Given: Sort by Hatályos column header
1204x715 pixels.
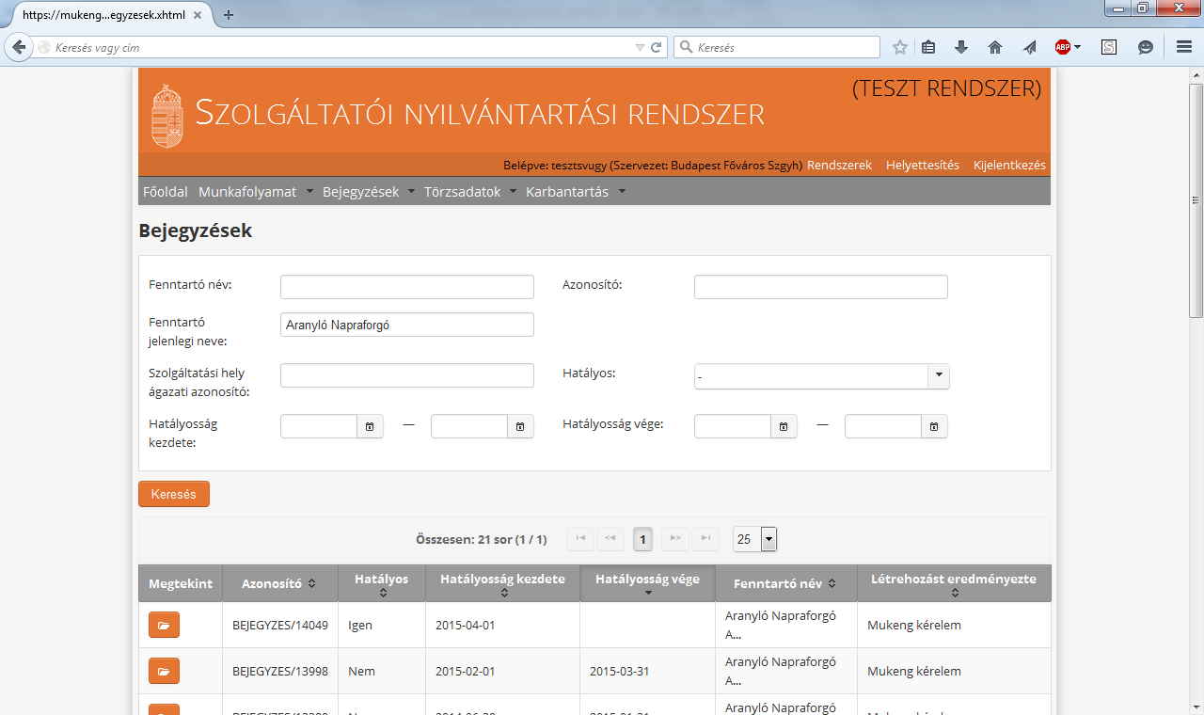Looking at the screenshot, I should click(x=381, y=583).
